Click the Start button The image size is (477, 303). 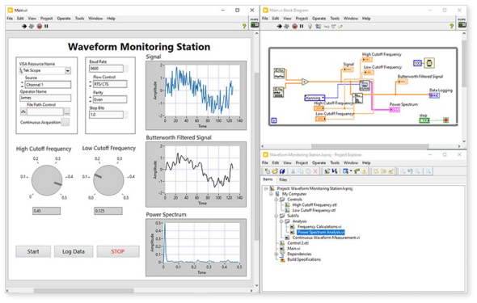pyautogui.click(x=33, y=251)
